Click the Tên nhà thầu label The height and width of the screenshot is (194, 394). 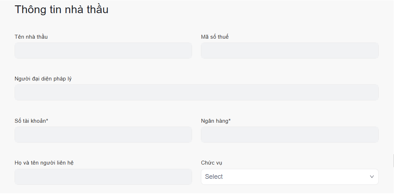[x=31, y=37]
